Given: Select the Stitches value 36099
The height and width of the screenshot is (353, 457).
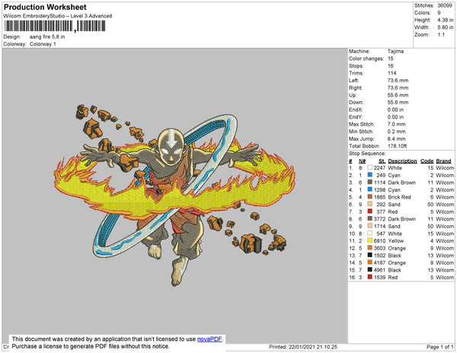Looking at the screenshot, I should coord(445,5).
